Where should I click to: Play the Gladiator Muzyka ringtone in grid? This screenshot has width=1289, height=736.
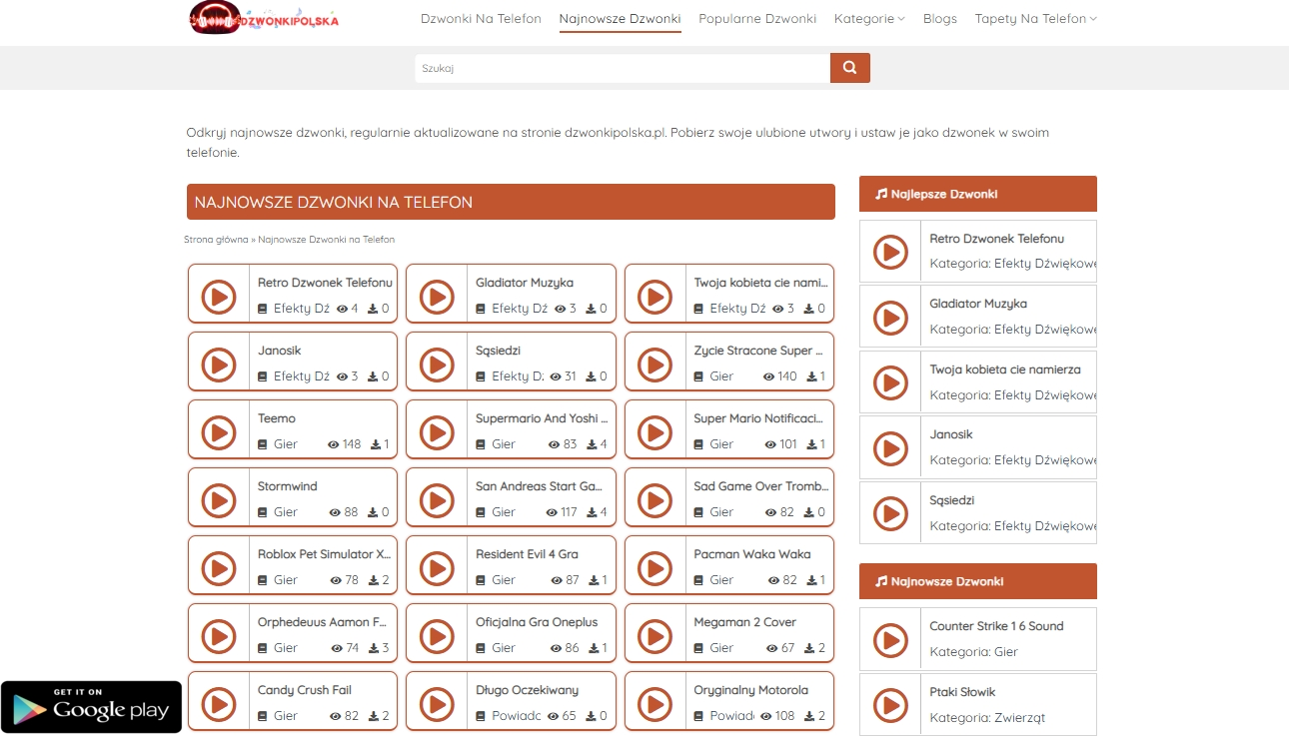[x=437, y=297]
